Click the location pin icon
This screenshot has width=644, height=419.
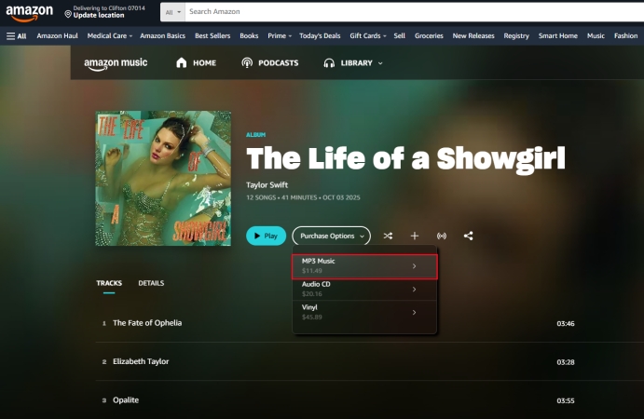[68, 14]
